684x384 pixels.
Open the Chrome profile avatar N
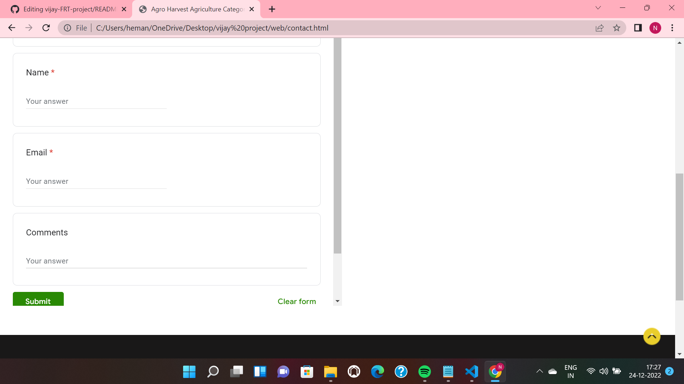655,28
